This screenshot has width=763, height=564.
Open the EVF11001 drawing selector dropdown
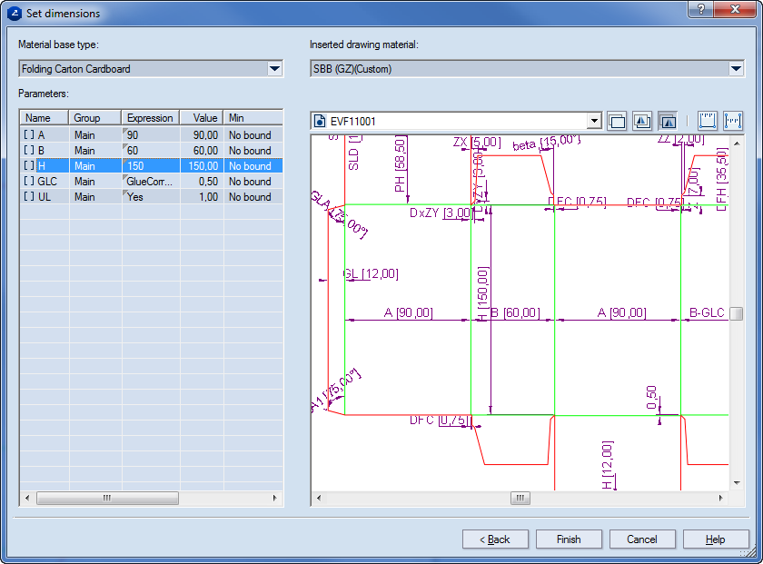coord(594,121)
